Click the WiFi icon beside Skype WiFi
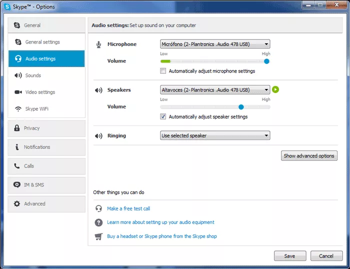Viewport: 350px width, 269px height. pyautogui.click(x=18, y=109)
